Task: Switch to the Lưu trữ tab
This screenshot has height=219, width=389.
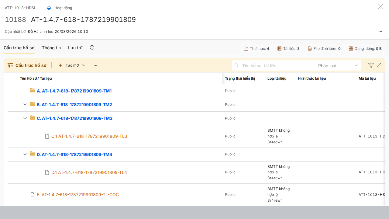Action: click(x=75, y=48)
